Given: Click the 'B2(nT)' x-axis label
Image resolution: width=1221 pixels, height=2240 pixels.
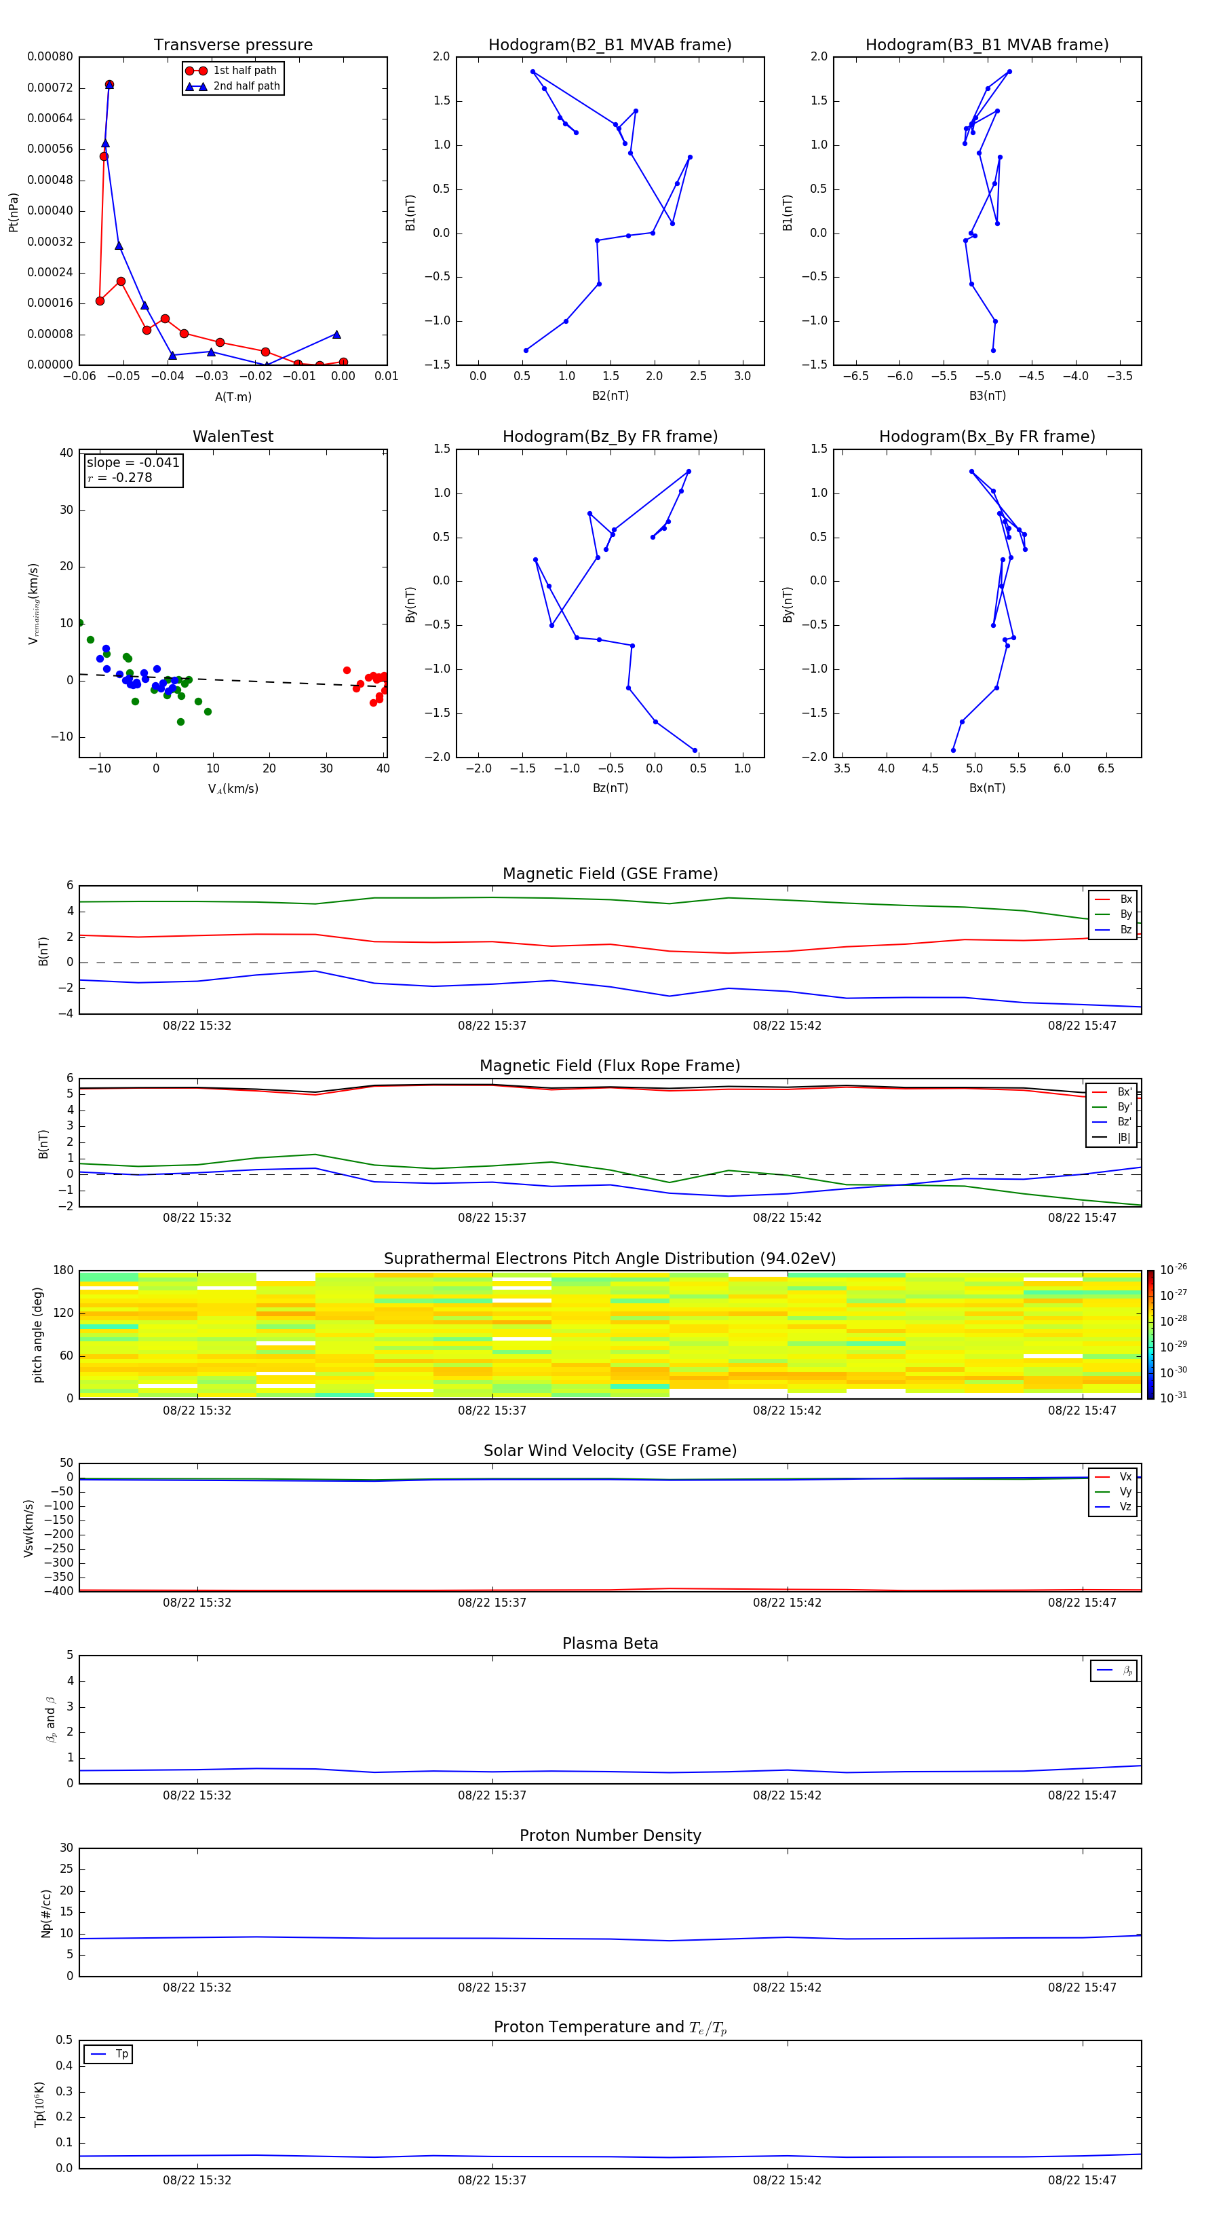Looking at the screenshot, I should (x=610, y=396).
